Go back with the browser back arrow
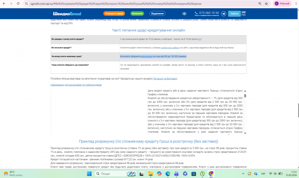Image resolution: width=299 pixels, height=178 pixels. coord(4,3)
